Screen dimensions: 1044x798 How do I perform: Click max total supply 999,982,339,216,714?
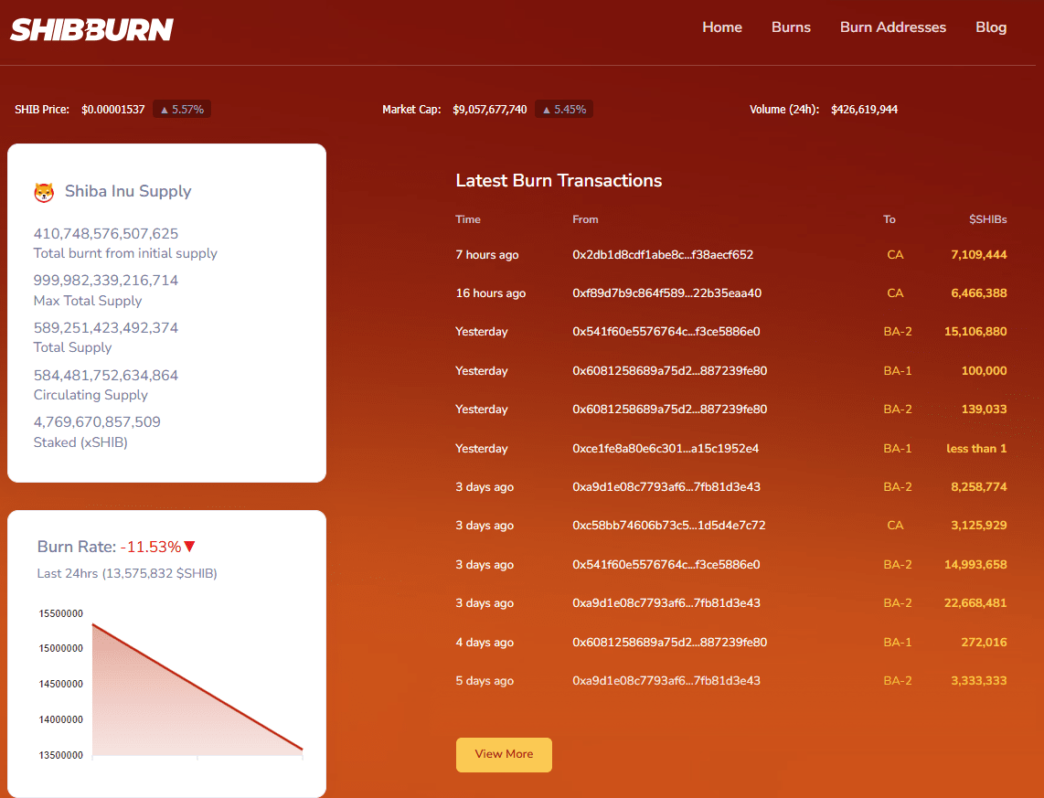tap(106, 281)
